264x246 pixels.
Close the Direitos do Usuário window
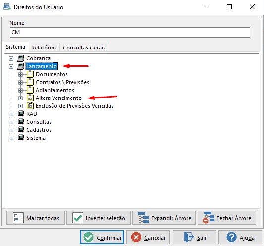[252, 7]
